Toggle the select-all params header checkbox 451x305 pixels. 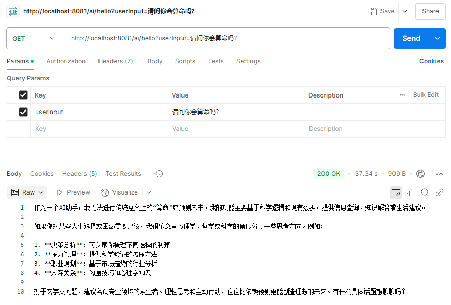[x=23, y=95]
